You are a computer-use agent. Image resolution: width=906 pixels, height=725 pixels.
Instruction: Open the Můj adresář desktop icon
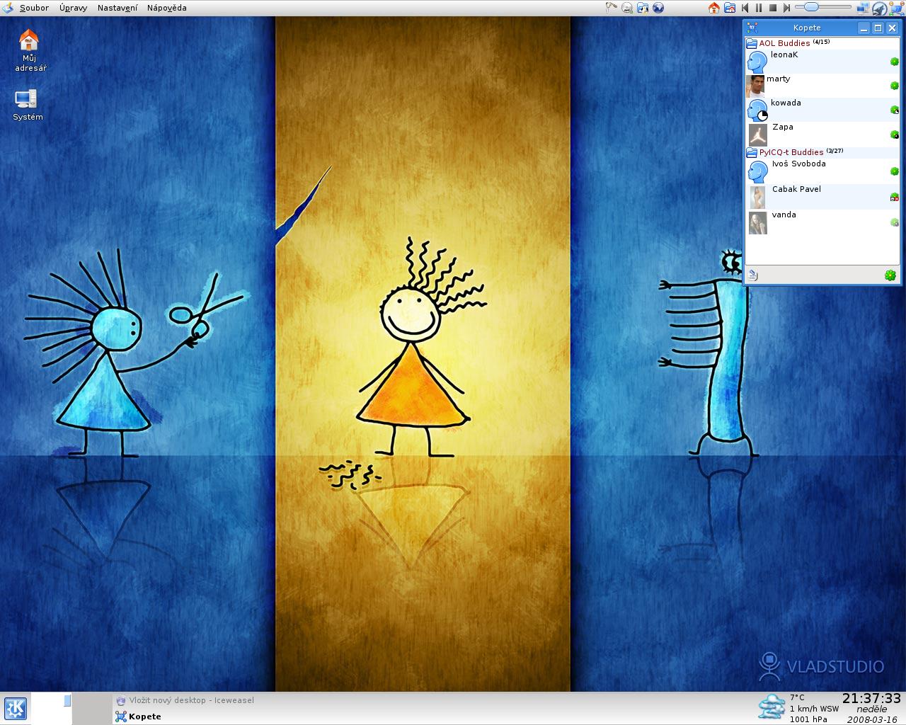click(x=29, y=50)
